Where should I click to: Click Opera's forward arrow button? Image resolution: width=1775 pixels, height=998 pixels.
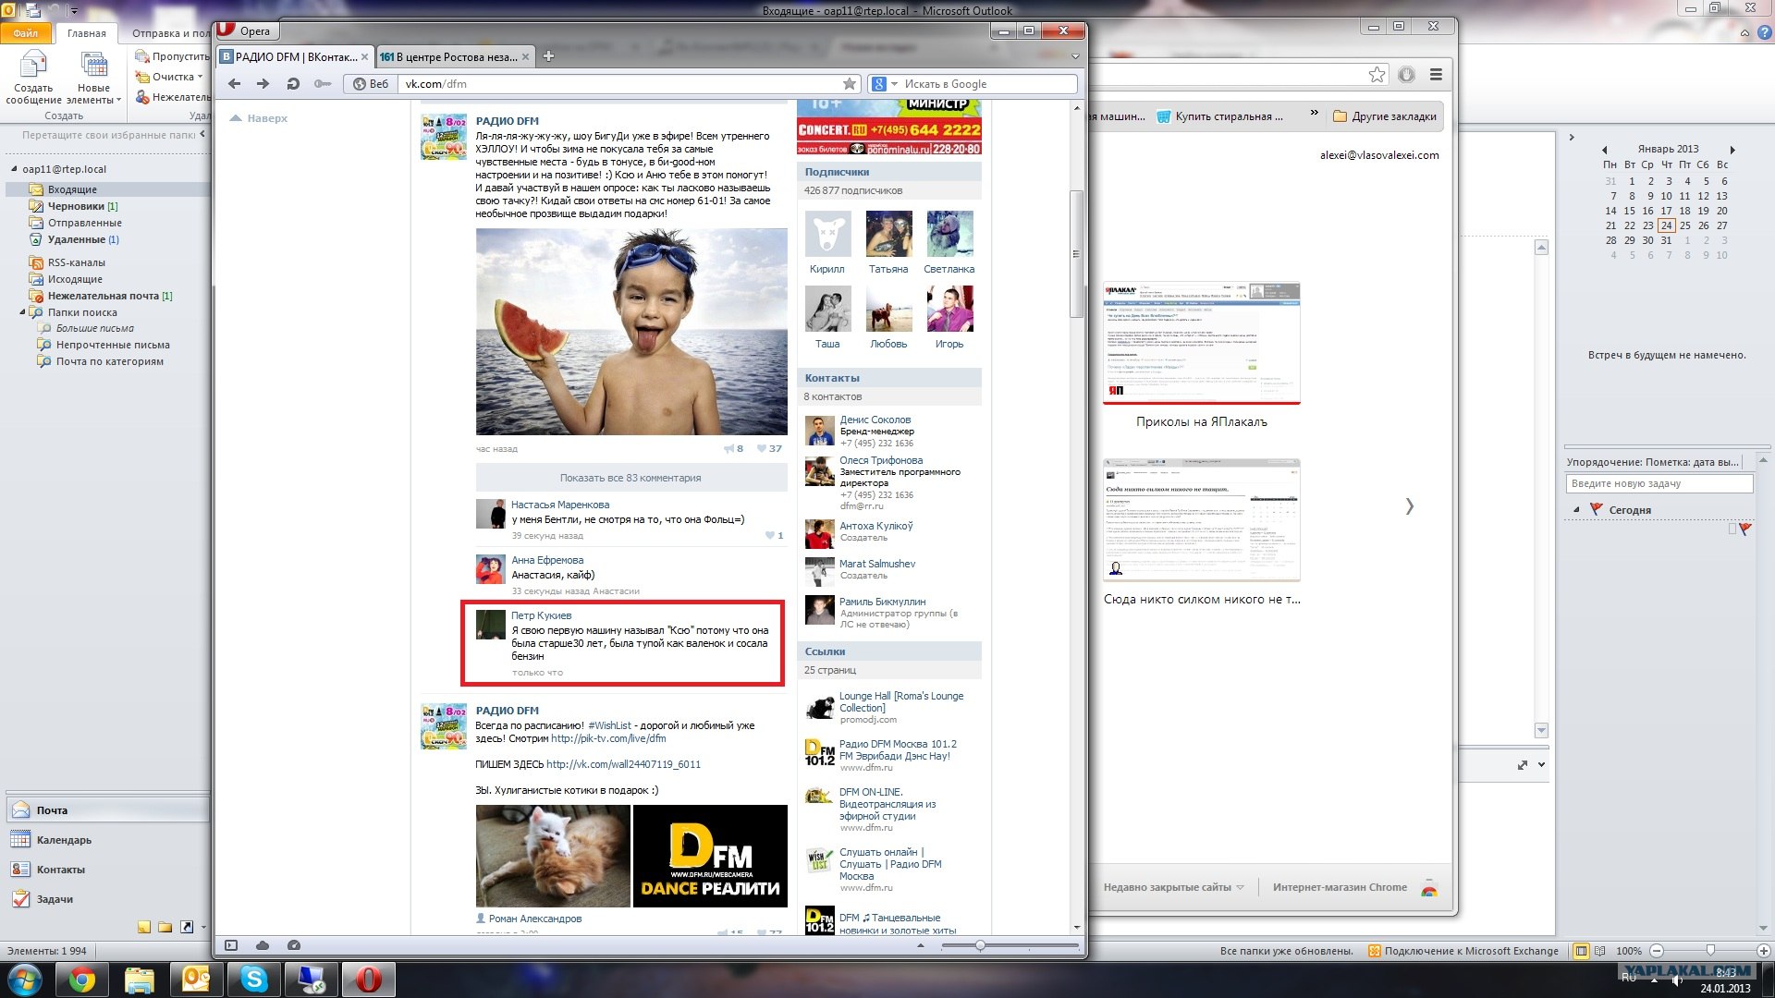[x=263, y=84]
